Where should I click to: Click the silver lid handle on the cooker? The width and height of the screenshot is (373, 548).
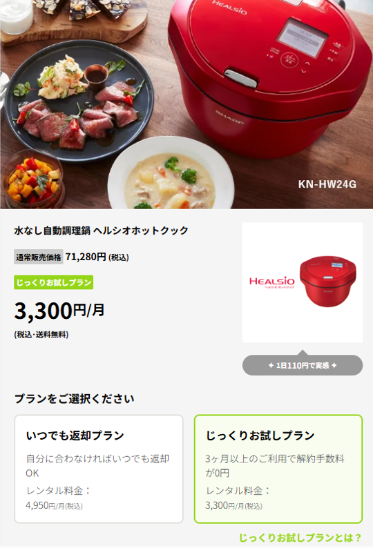[242, 77]
